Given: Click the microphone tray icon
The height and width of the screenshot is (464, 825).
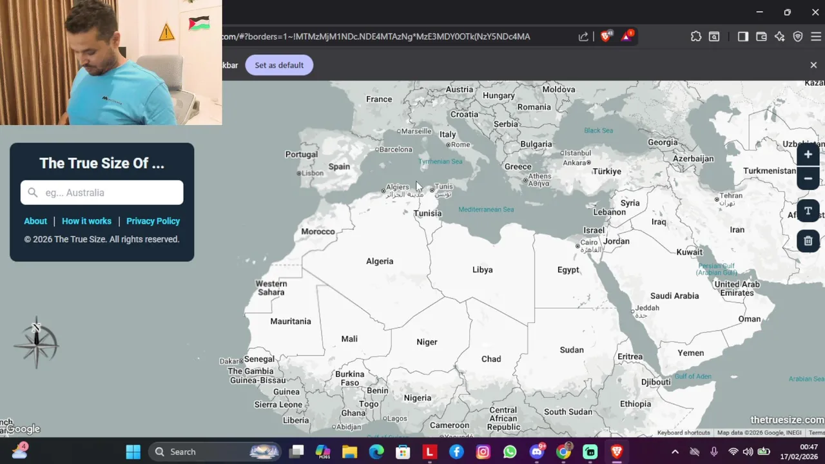Looking at the screenshot, I should coord(713,452).
